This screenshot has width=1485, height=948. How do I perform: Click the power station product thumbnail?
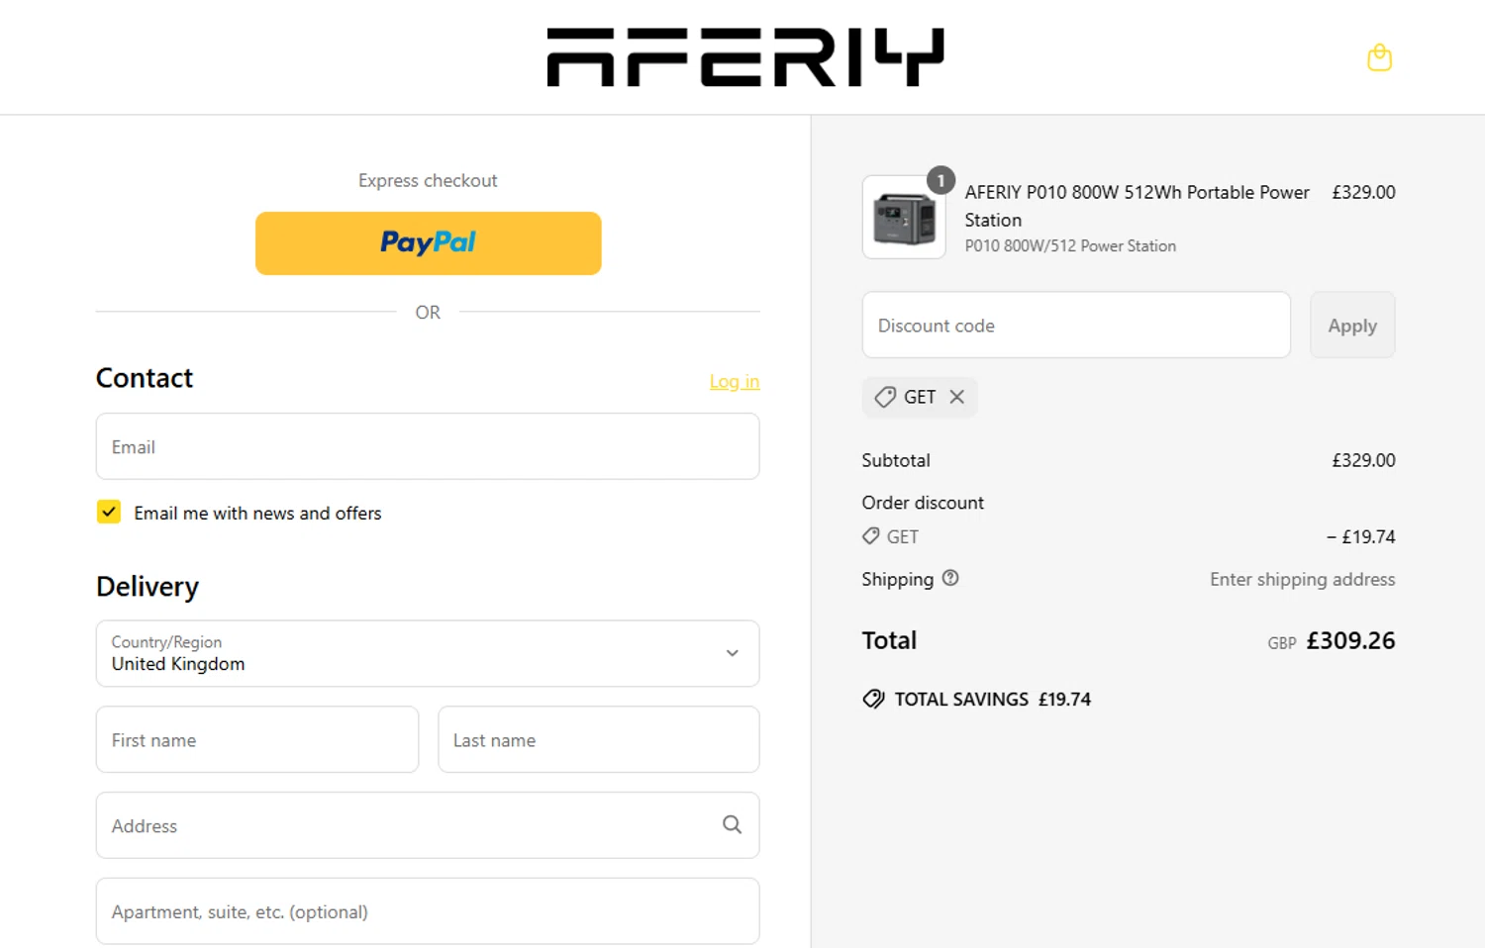[x=903, y=219]
